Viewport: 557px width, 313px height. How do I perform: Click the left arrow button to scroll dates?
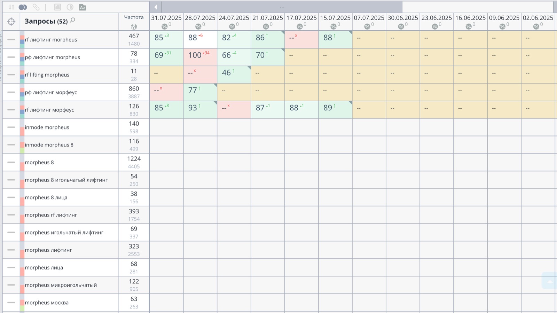click(156, 7)
